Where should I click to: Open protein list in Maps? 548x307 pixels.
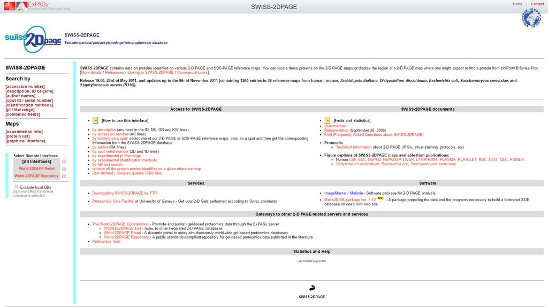pos(18,136)
